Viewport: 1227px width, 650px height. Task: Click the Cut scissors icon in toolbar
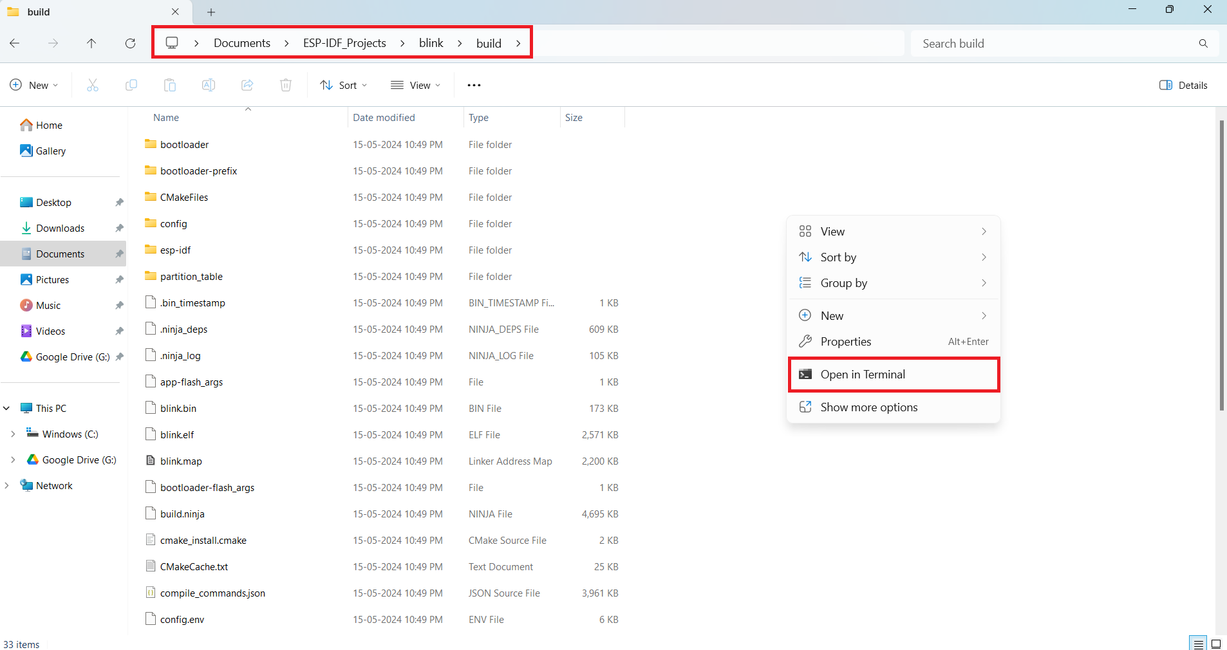[93, 85]
